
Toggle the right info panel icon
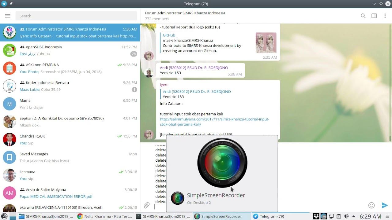click(374, 16)
